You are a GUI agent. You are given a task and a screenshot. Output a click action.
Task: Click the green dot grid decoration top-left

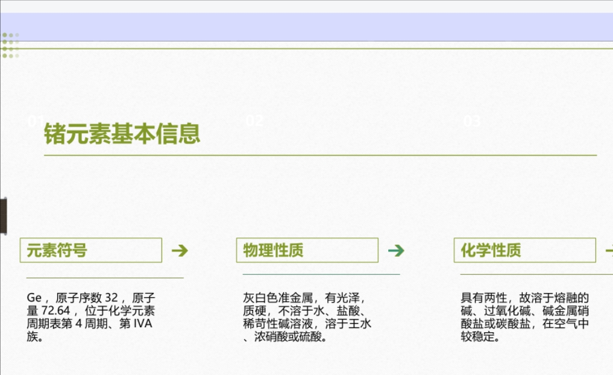click(10, 45)
